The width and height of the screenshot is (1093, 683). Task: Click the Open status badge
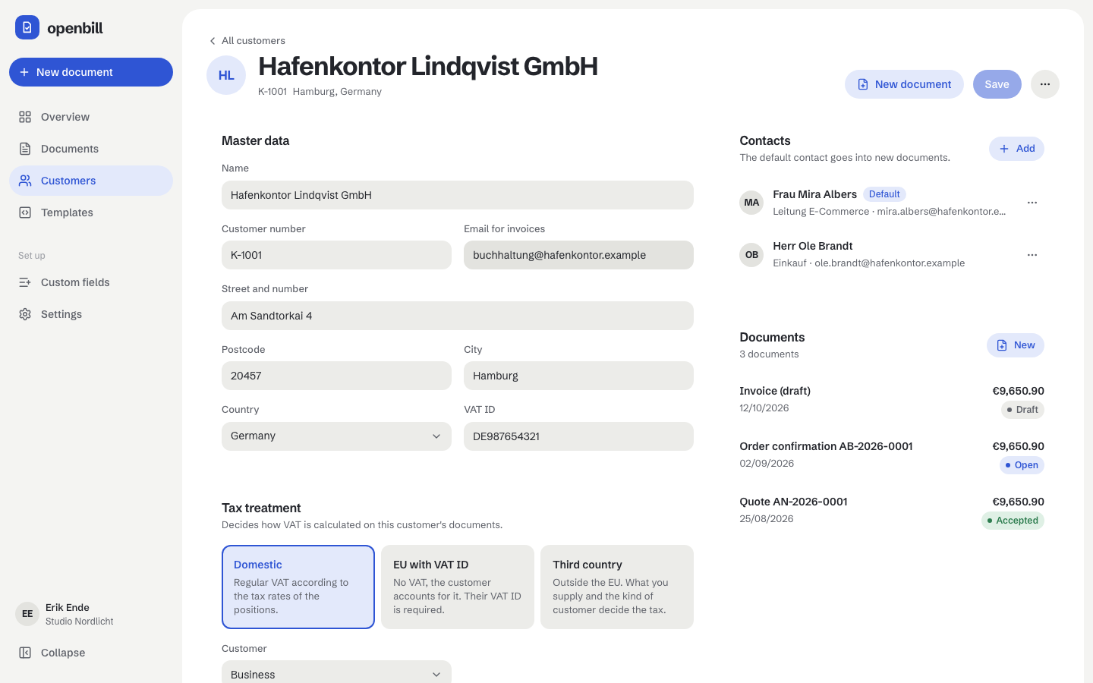point(1022,465)
